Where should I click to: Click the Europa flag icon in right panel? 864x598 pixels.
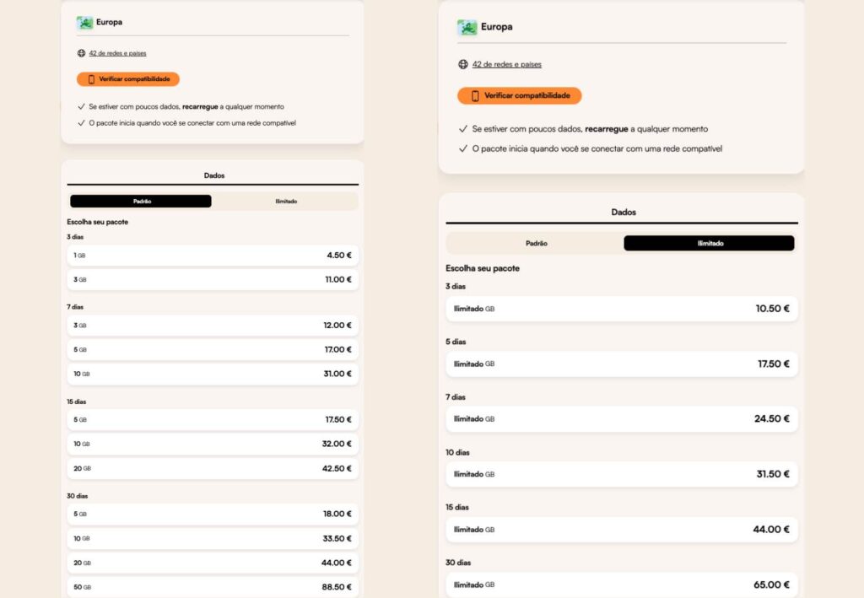467,27
